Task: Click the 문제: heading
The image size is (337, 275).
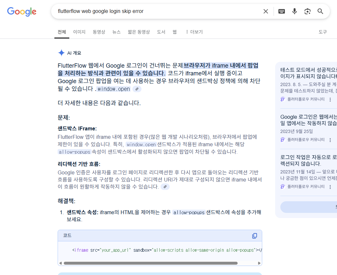Action: pyautogui.click(x=64, y=118)
